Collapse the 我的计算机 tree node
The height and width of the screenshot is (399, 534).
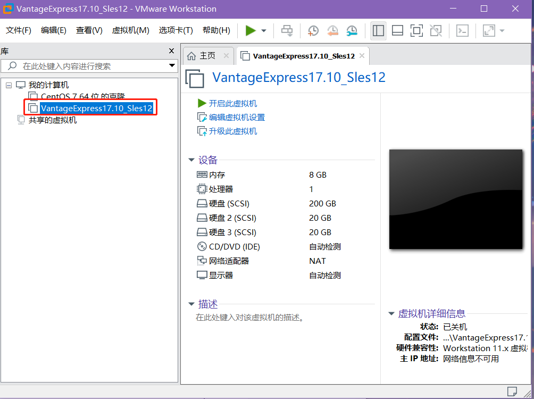[x=9, y=85]
